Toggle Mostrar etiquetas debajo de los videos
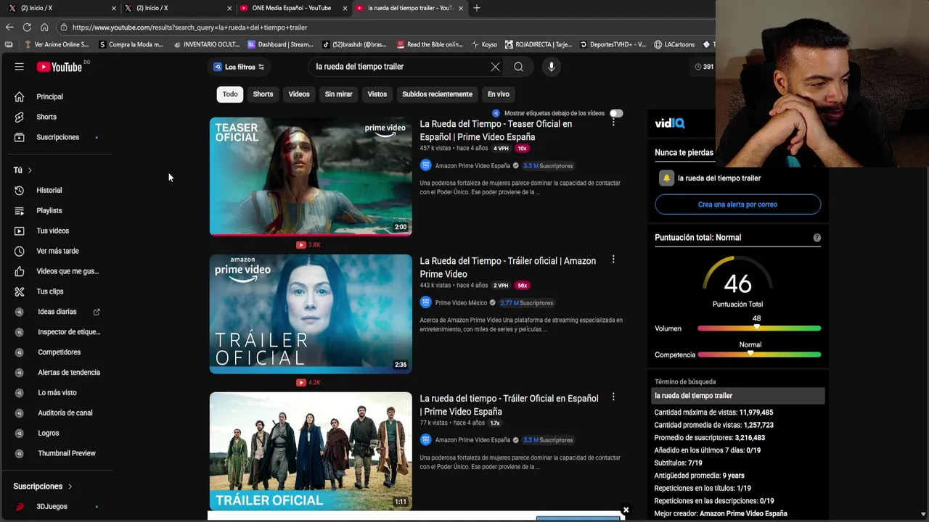The width and height of the screenshot is (929, 522). click(x=615, y=113)
